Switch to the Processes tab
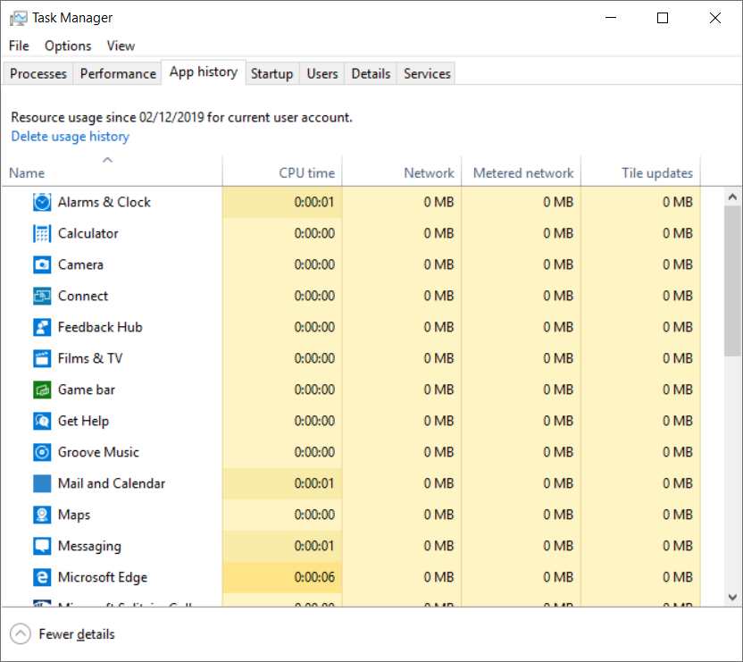The image size is (743, 662). pos(38,73)
